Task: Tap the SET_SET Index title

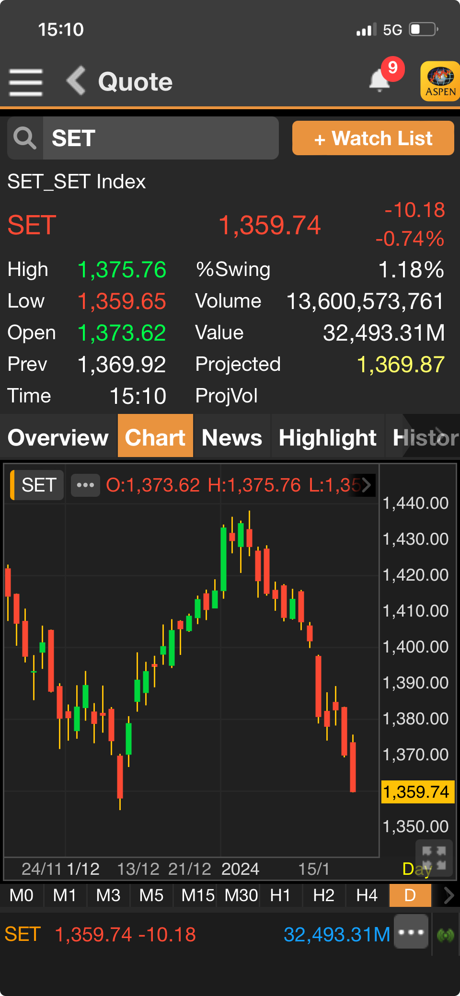Action: pos(77,182)
